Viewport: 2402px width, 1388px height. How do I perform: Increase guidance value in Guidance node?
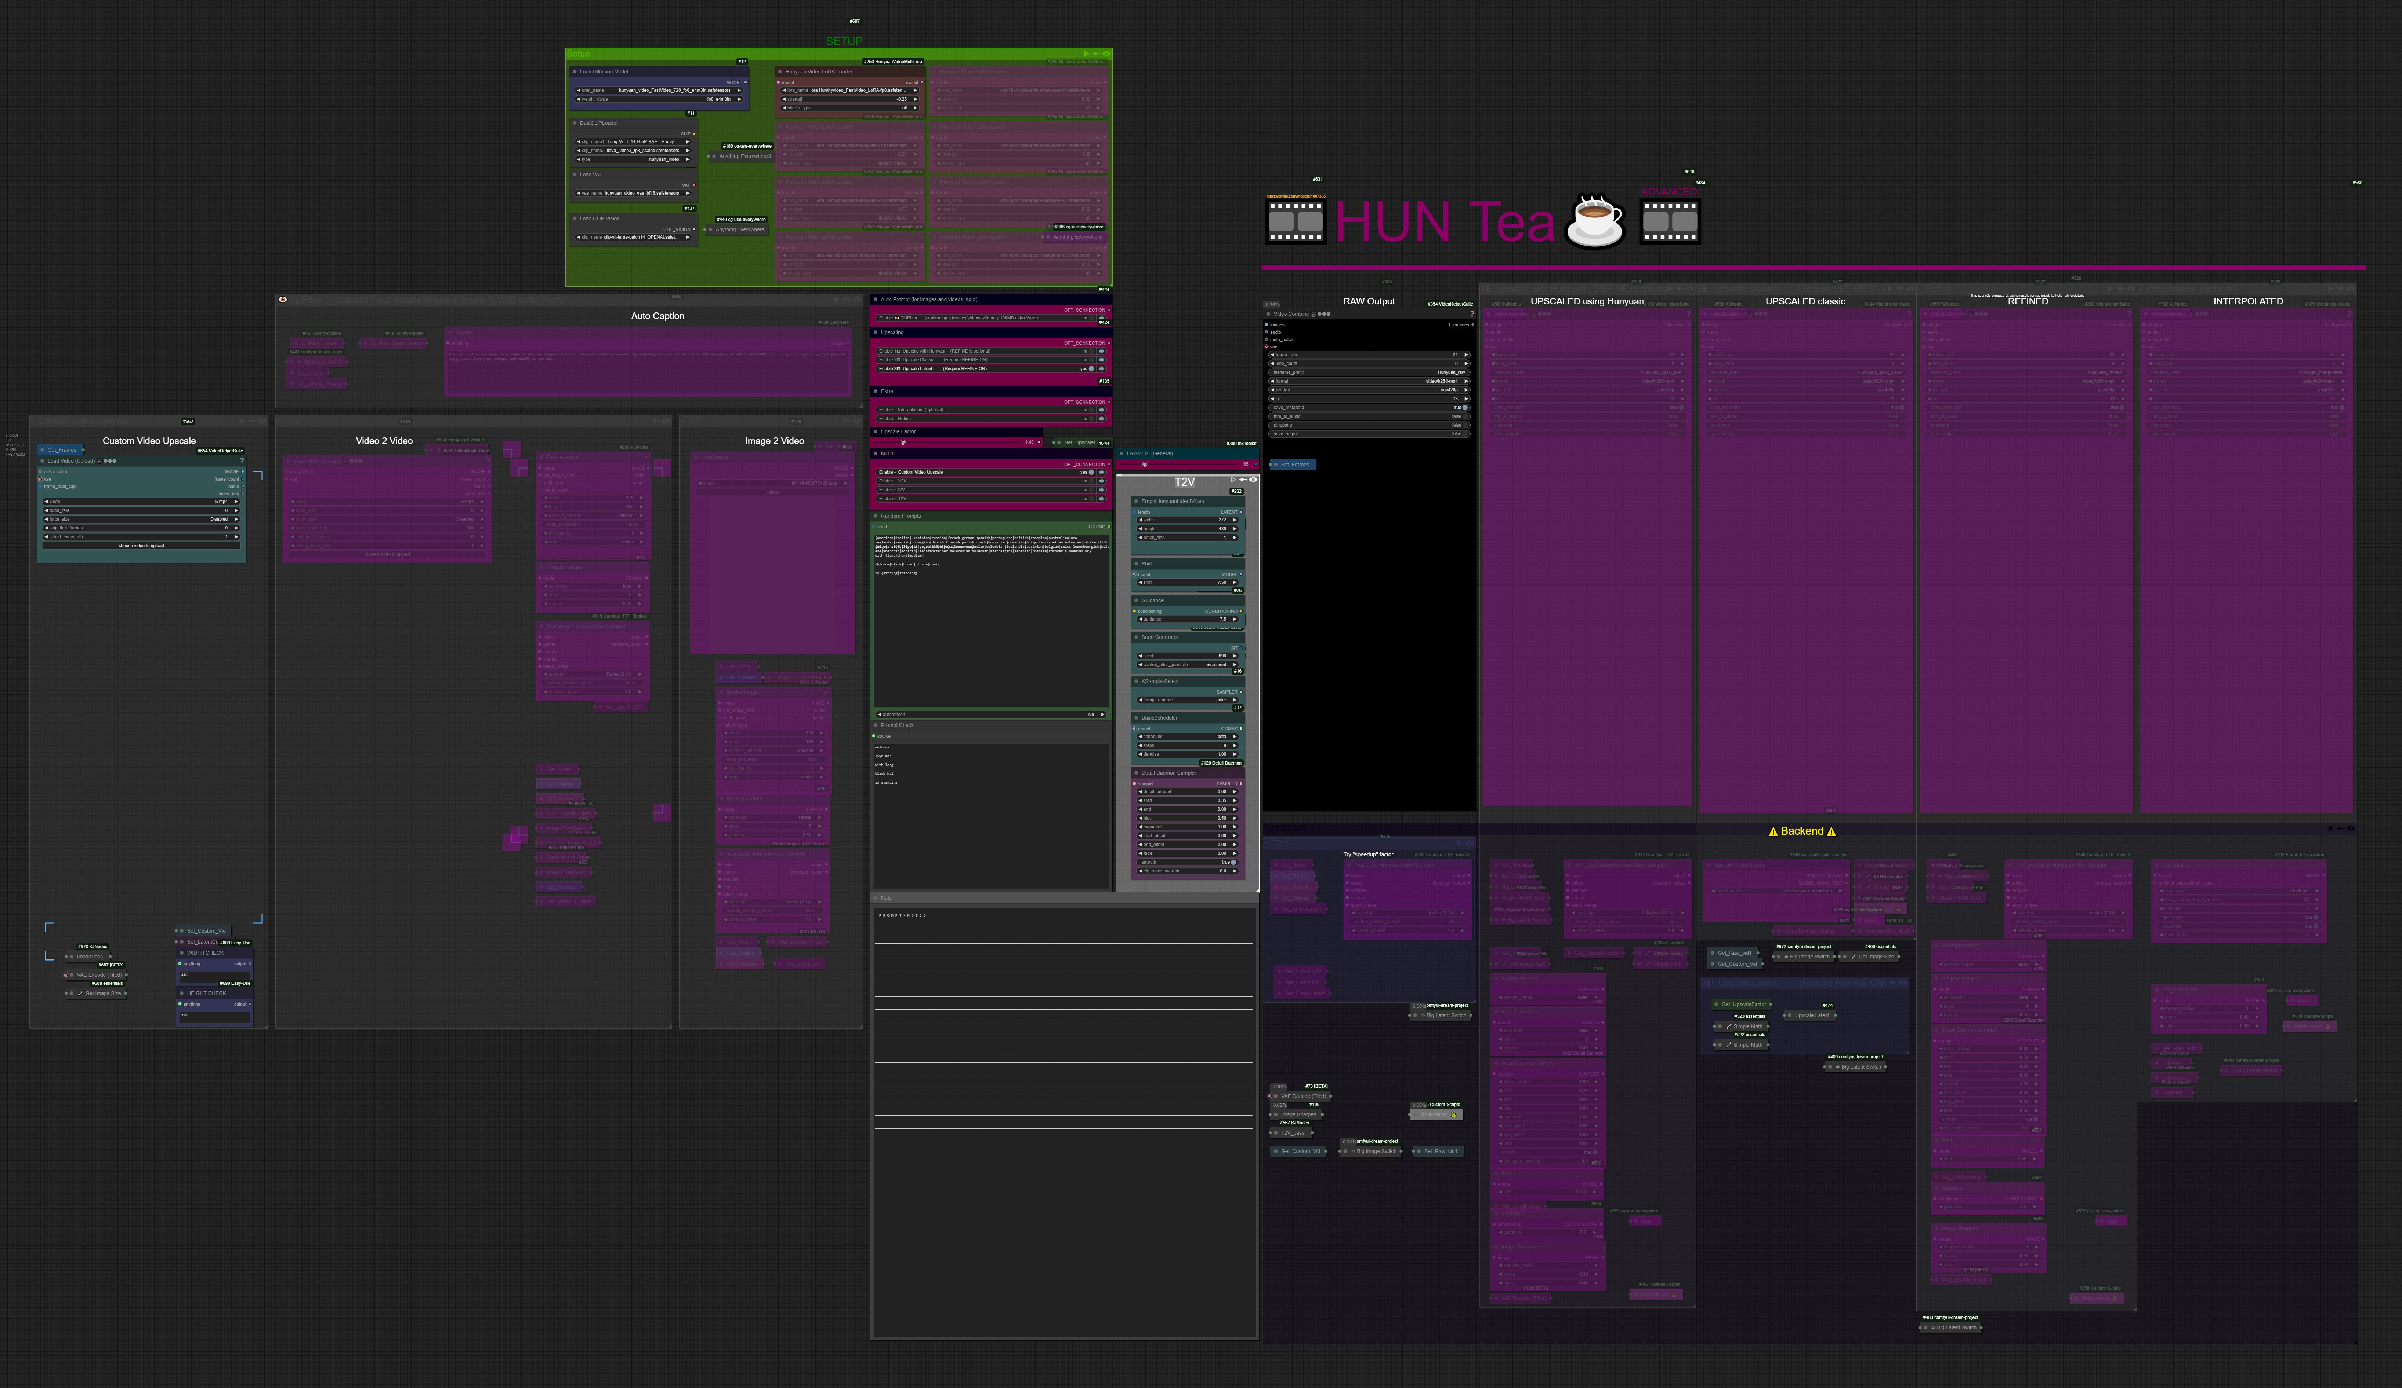point(1235,620)
